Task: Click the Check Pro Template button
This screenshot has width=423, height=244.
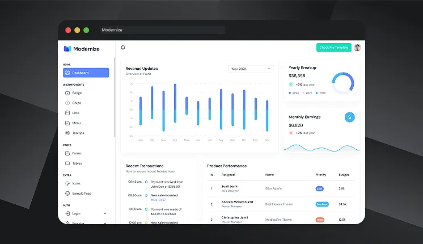Action: pos(333,48)
